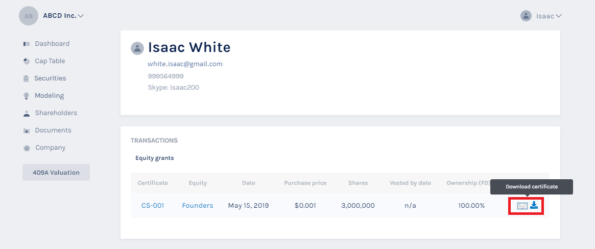
Task: Click the 409A Valuation button
Action: pyautogui.click(x=56, y=173)
